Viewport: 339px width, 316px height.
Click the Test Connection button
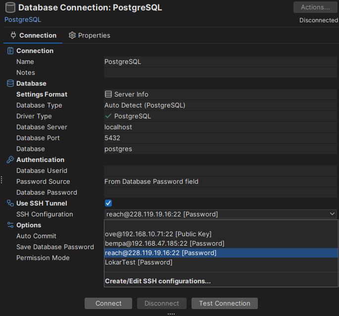pos(225,303)
